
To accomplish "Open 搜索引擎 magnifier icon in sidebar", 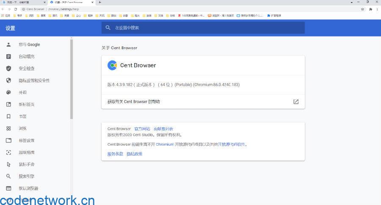I will pyautogui.click(x=8, y=176).
